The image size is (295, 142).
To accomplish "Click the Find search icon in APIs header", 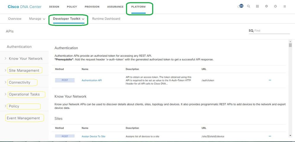I will click(x=251, y=30).
